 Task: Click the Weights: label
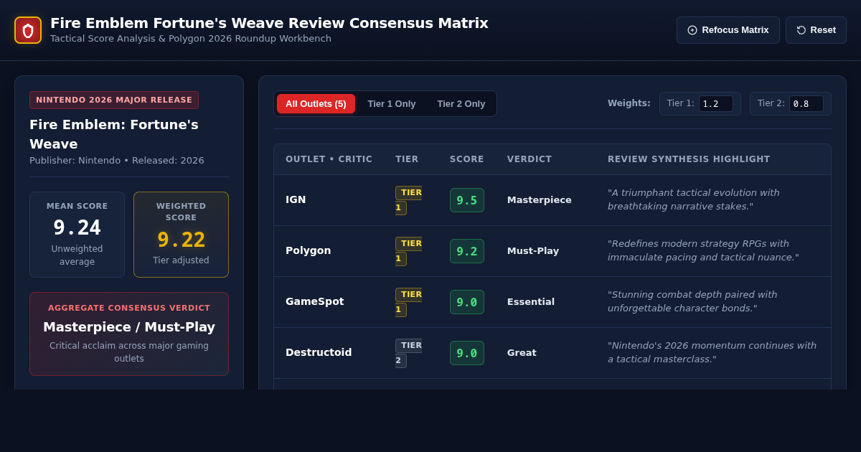(x=629, y=103)
